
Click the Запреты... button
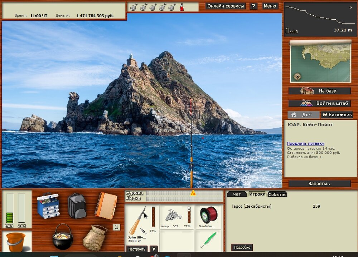tap(320, 184)
